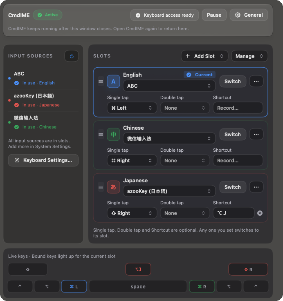Image resolution: width=283 pixels, height=301 pixels.
Task: Click the right control live key
Action: [256, 286]
